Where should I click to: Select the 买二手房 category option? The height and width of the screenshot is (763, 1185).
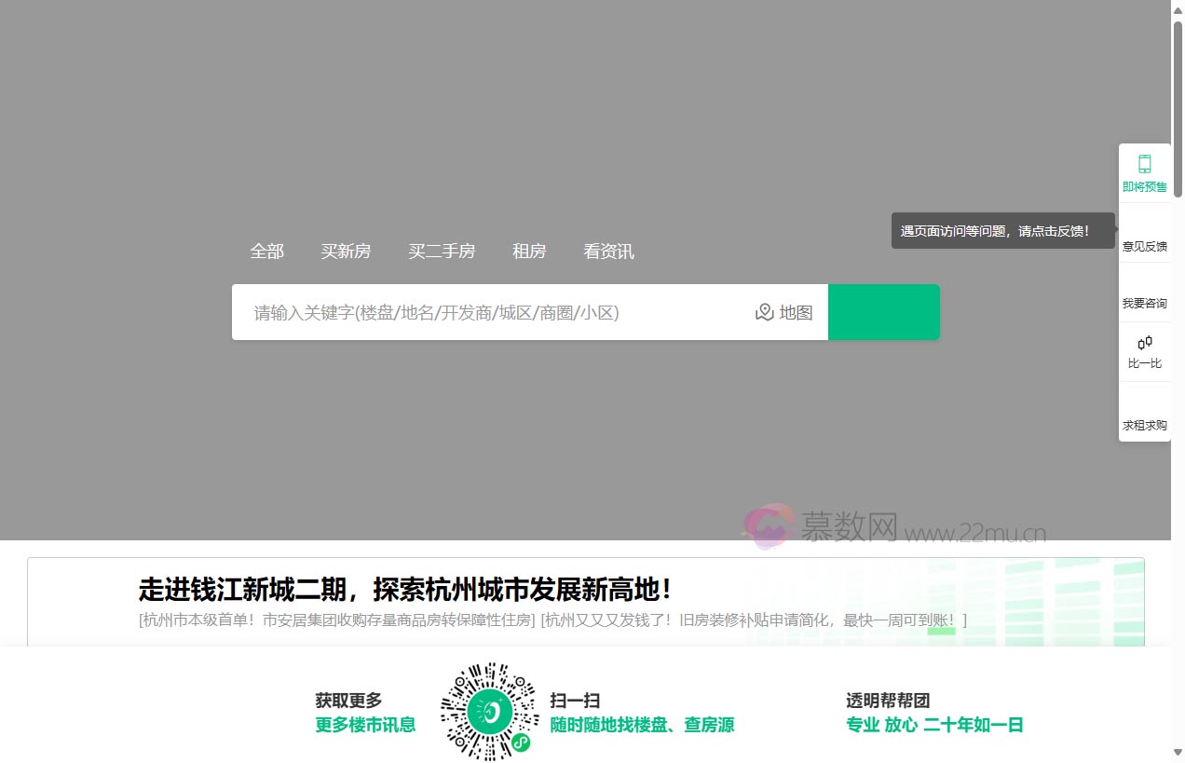coord(442,251)
